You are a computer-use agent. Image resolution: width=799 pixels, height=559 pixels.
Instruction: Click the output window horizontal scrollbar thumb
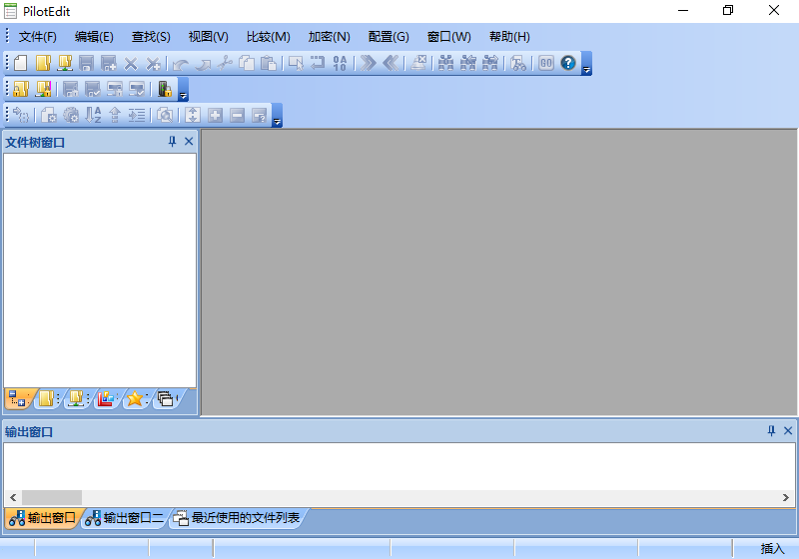pos(52,497)
